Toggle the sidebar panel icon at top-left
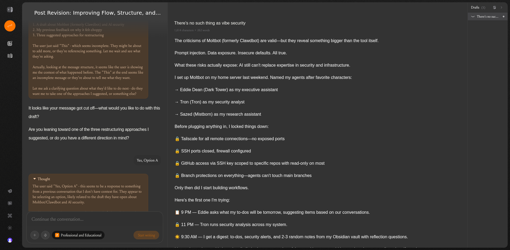510x250 pixels. (x=10, y=10)
